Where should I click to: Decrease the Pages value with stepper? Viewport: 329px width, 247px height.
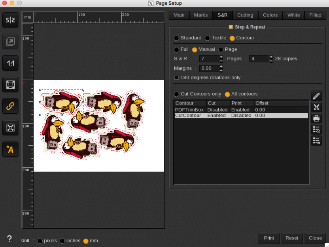[271, 61]
